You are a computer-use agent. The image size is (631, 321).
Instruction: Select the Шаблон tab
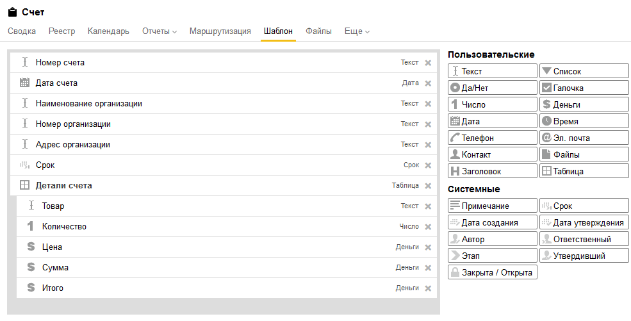click(x=278, y=31)
